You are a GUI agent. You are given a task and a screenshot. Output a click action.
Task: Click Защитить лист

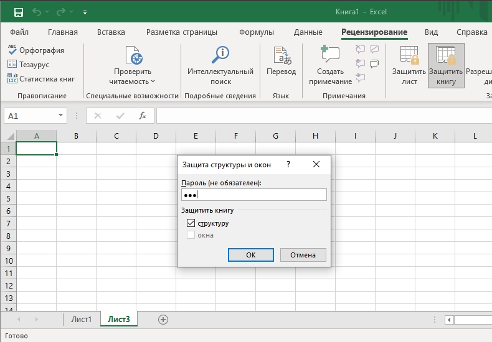coord(409,66)
